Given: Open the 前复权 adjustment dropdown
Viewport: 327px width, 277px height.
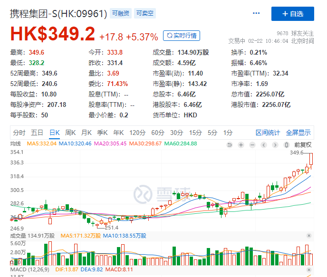Looking at the screenshot, I should pos(302,144).
